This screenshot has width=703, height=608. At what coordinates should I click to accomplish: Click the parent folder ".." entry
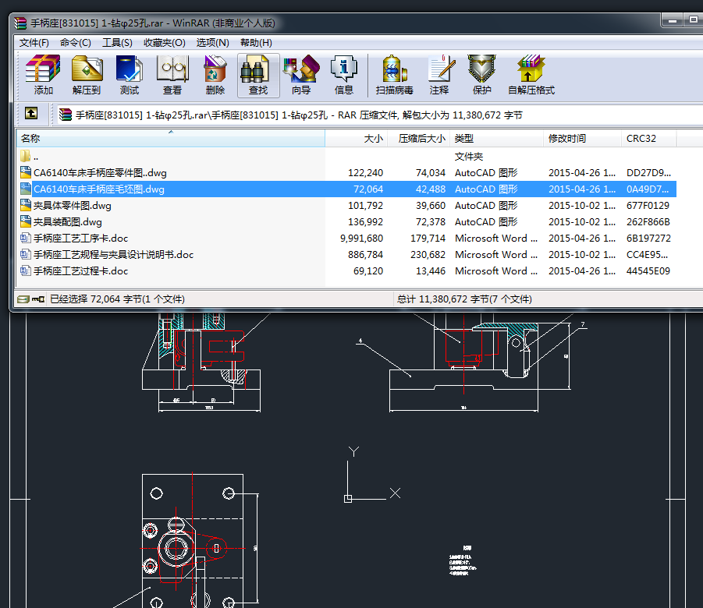click(36, 157)
